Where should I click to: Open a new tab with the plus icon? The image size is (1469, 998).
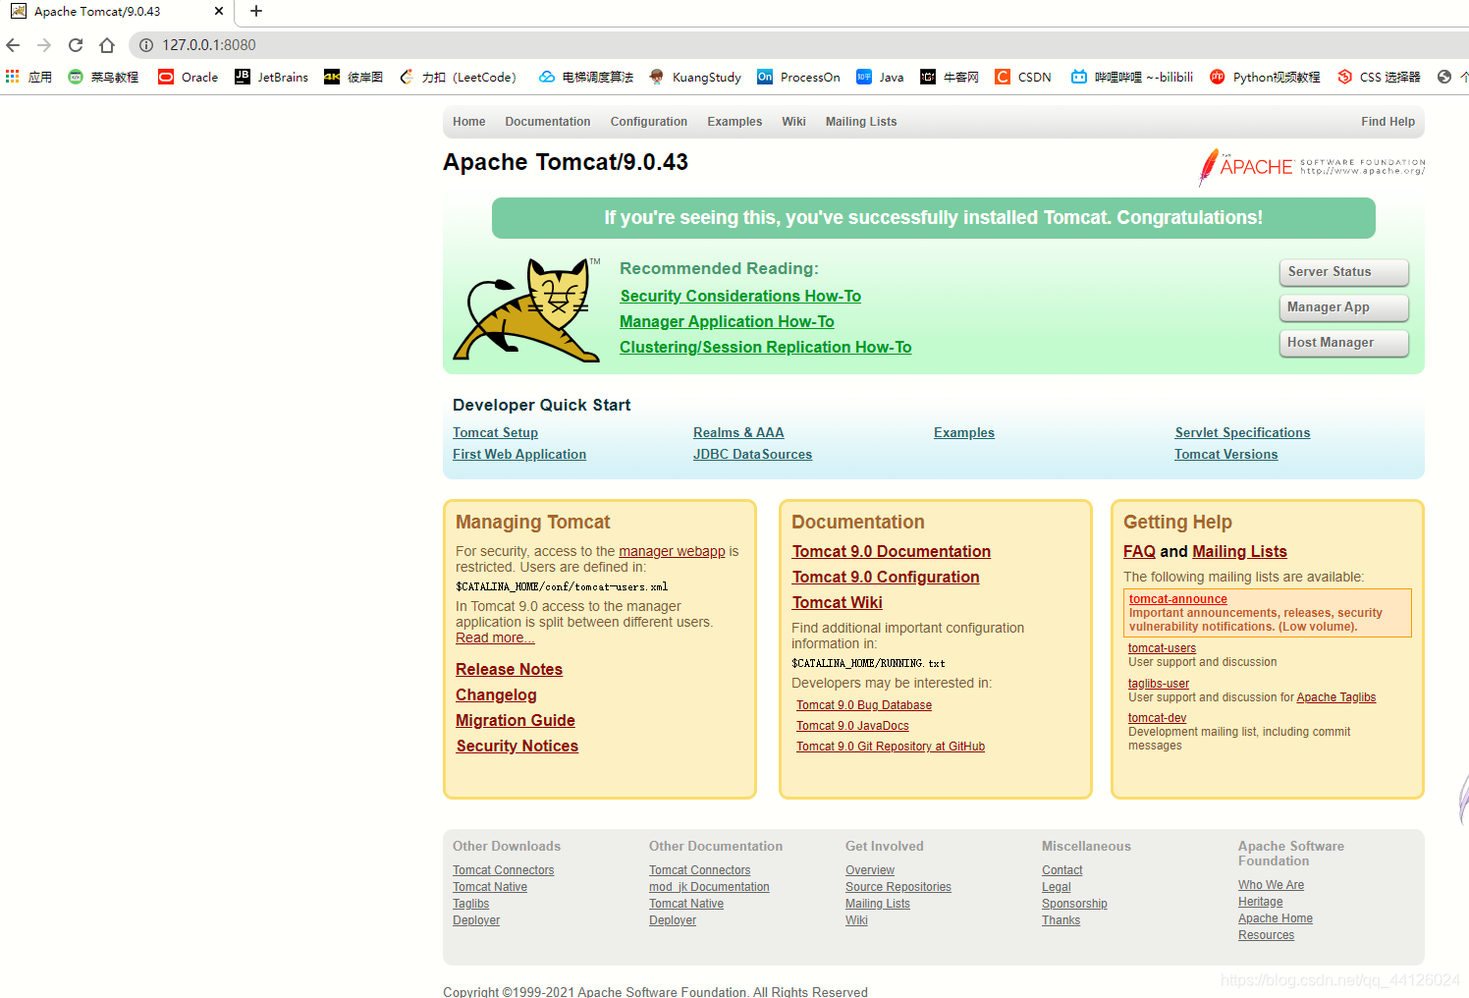[256, 11]
